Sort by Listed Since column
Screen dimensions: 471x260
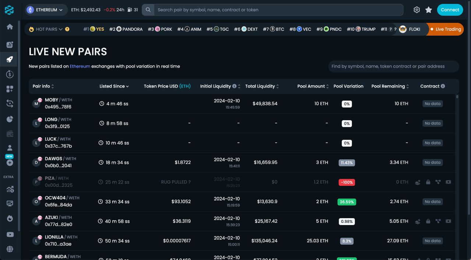tap(114, 86)
